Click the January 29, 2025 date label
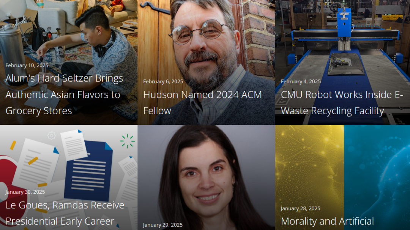 162,225
